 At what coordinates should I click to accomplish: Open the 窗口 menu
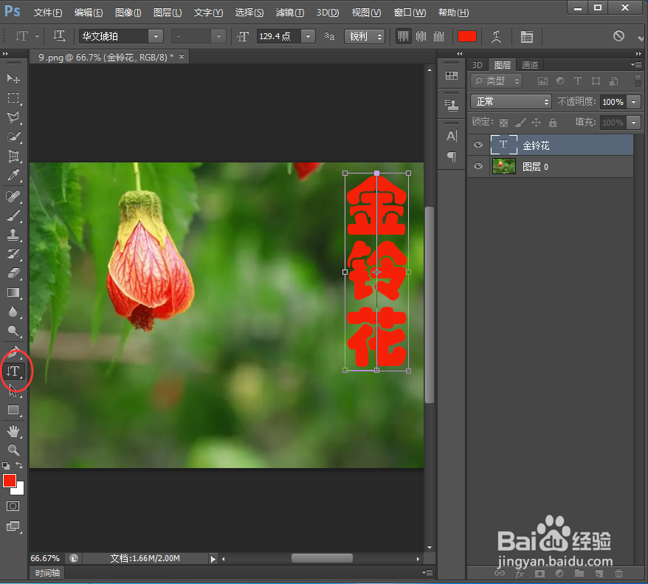coord(410,13)
